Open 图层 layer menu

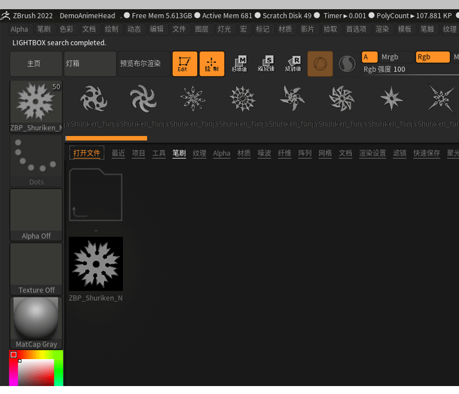click(x=202, y=29)
